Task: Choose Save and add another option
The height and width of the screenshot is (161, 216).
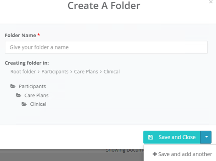Action: (x=182, y=154)
